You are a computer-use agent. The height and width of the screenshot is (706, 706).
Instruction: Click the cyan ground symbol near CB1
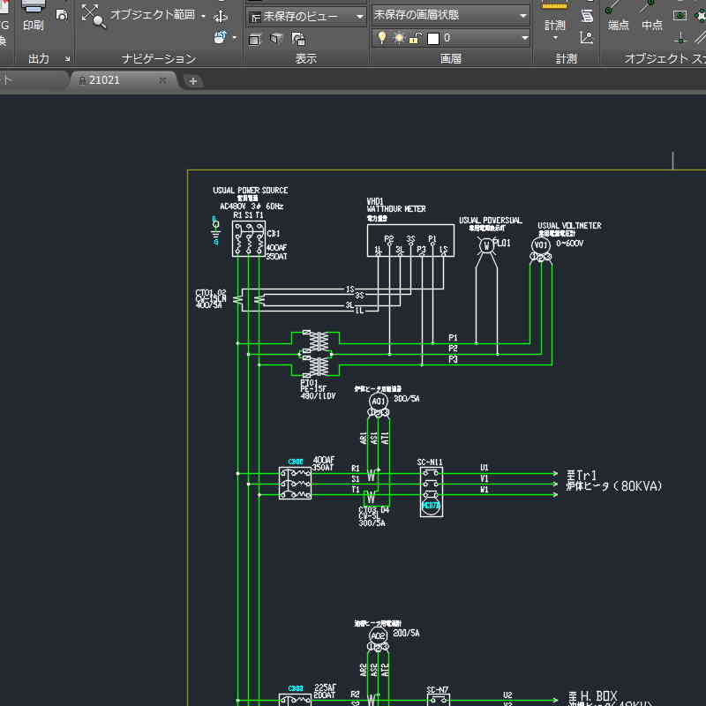click(x=215, y=230)
